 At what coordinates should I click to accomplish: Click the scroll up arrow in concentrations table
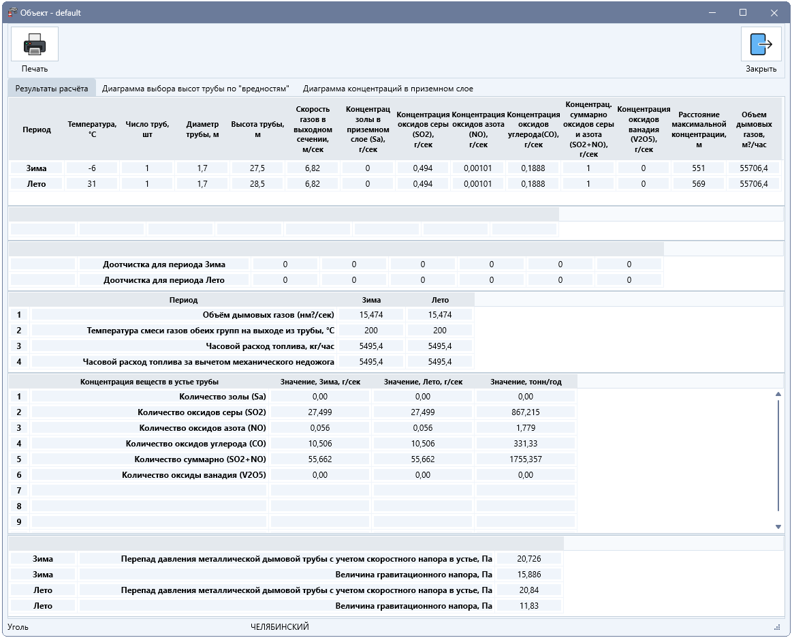pyautogui.click(x=778, y=394)
